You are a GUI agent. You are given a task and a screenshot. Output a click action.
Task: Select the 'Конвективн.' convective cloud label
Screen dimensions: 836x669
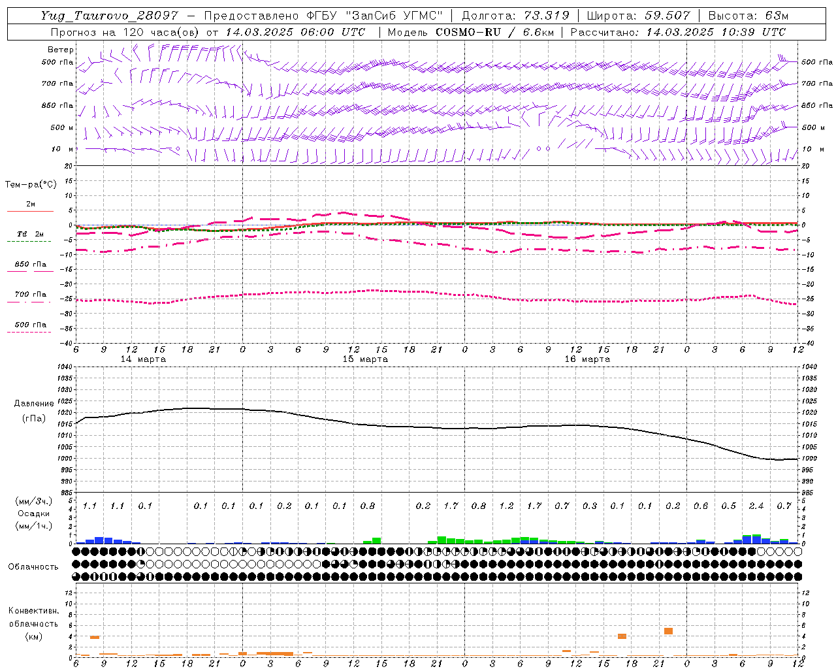coord(34,611)
